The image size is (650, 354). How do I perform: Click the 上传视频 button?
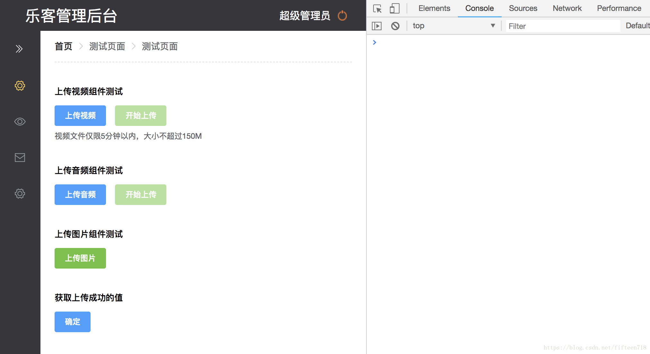80,116
